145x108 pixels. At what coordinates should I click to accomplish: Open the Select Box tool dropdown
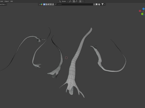tap(3, 4)
